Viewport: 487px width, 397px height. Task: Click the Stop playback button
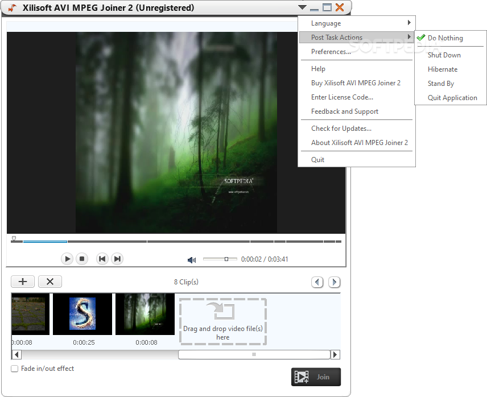82,259
